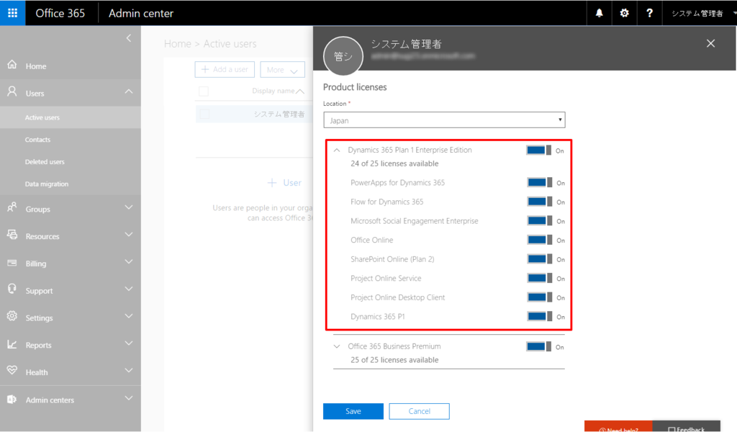The width and height of the screenshot is (737, 432).
Task: Expand the Resources menu chevron
Action: pos(128,235)
